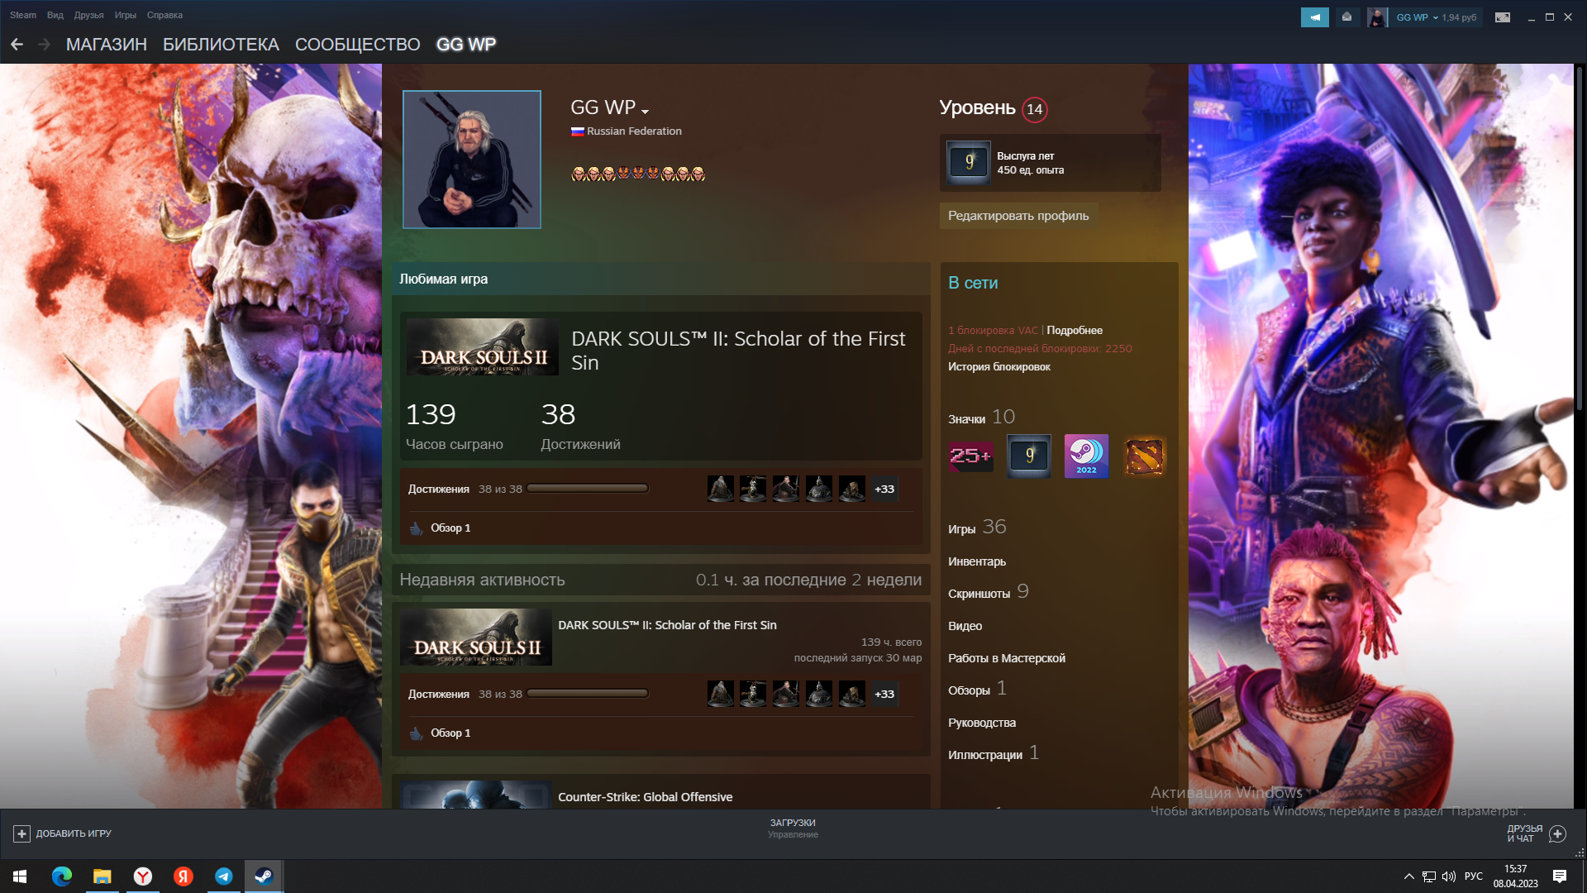Go to МАГАЗИН tab
This screenshot has width=1587, height=893.
point(107,45)
